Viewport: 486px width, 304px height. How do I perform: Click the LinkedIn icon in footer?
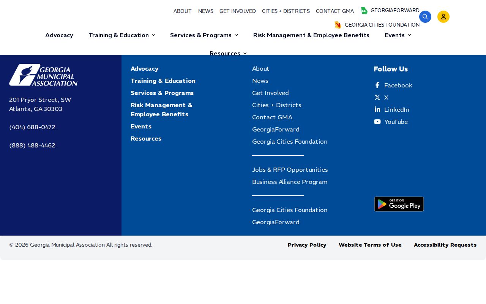tap(377, 109)
